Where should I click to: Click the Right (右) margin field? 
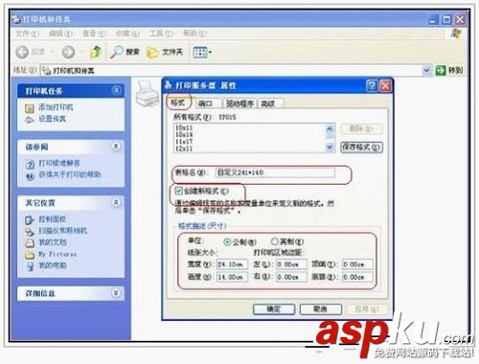(291, 277)
